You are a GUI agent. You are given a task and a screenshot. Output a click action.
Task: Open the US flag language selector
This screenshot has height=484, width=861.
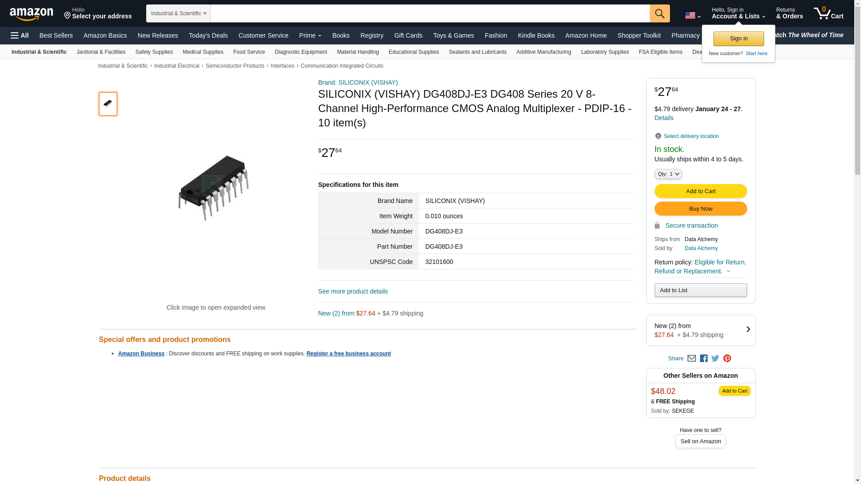pyautogui.click(x=693, y=16)
